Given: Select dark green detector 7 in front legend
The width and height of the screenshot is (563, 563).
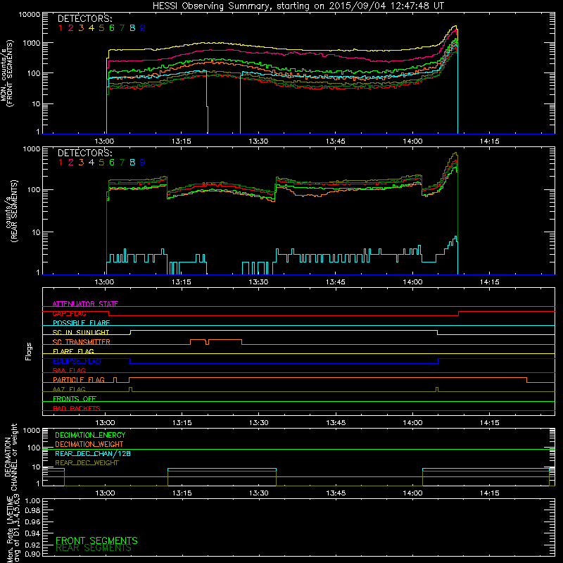Looking at the screenshot, I should (122, 28).
